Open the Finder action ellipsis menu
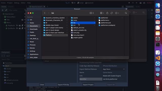Screen dimensions: 162x91 coord(117,13)
